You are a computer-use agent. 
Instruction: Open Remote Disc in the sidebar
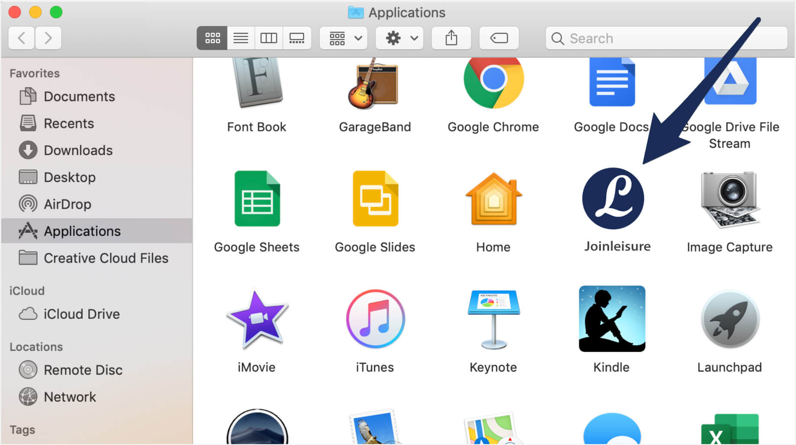(x=97, y=370)
